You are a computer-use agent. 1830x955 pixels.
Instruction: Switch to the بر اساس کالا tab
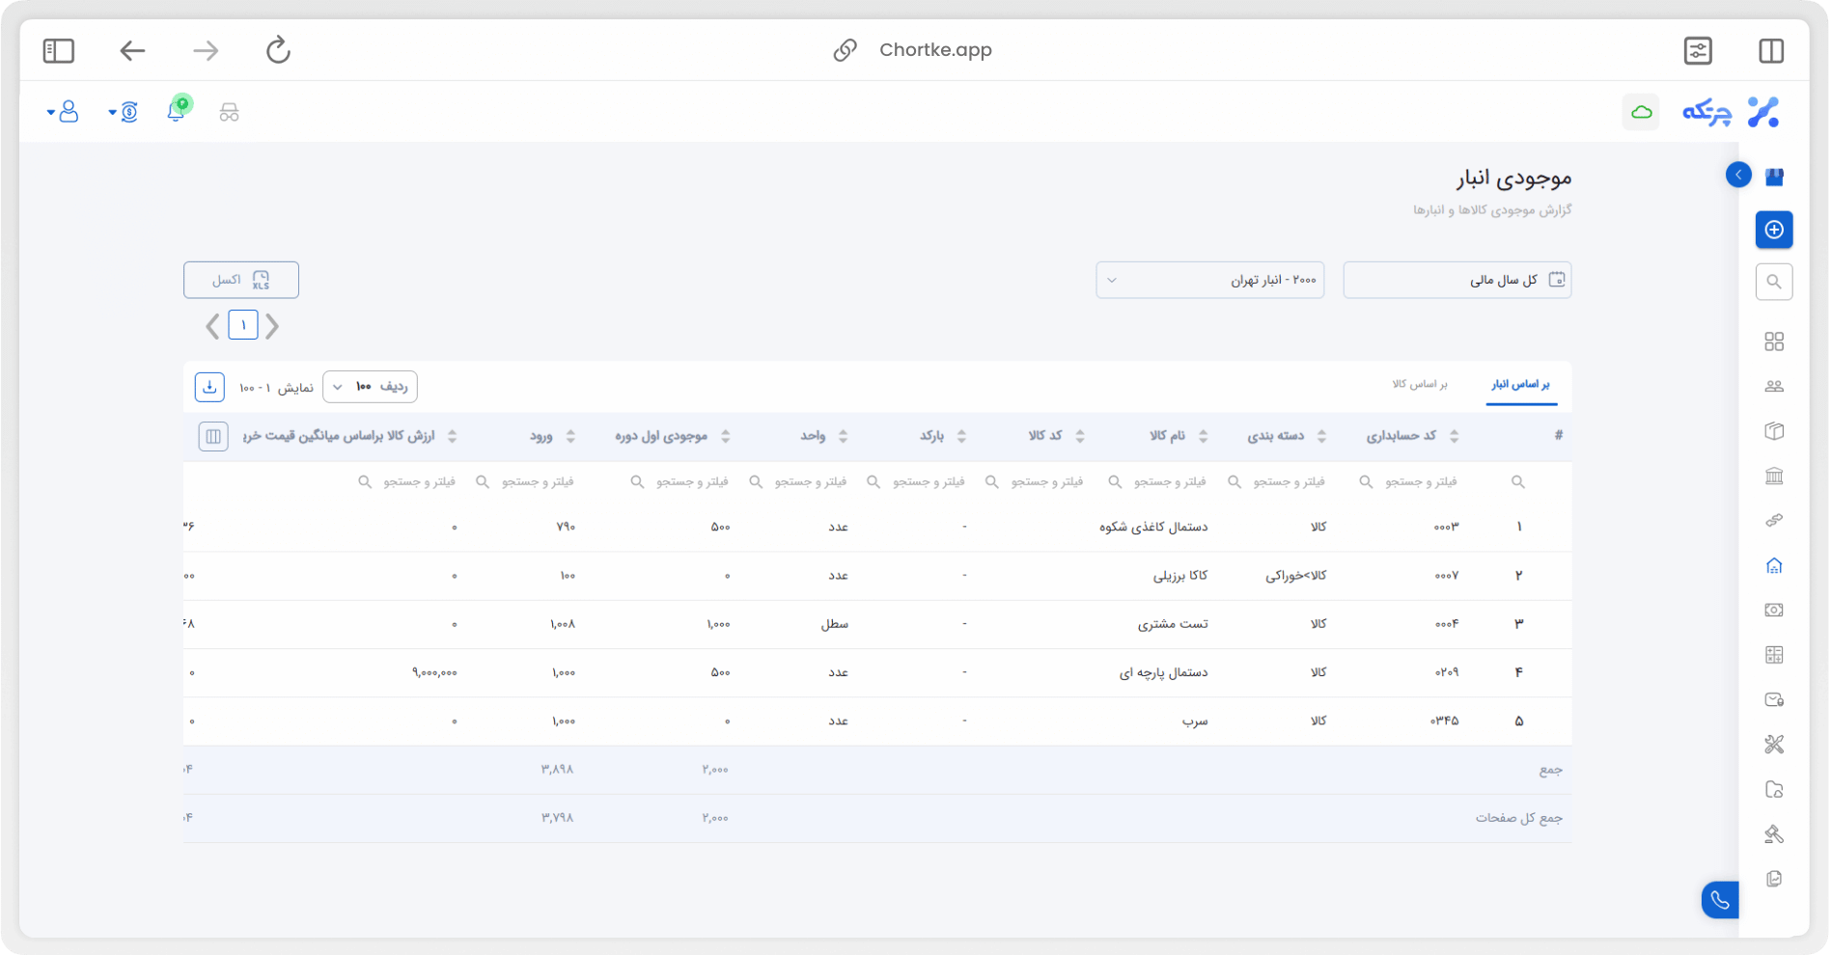[1419, 384]
